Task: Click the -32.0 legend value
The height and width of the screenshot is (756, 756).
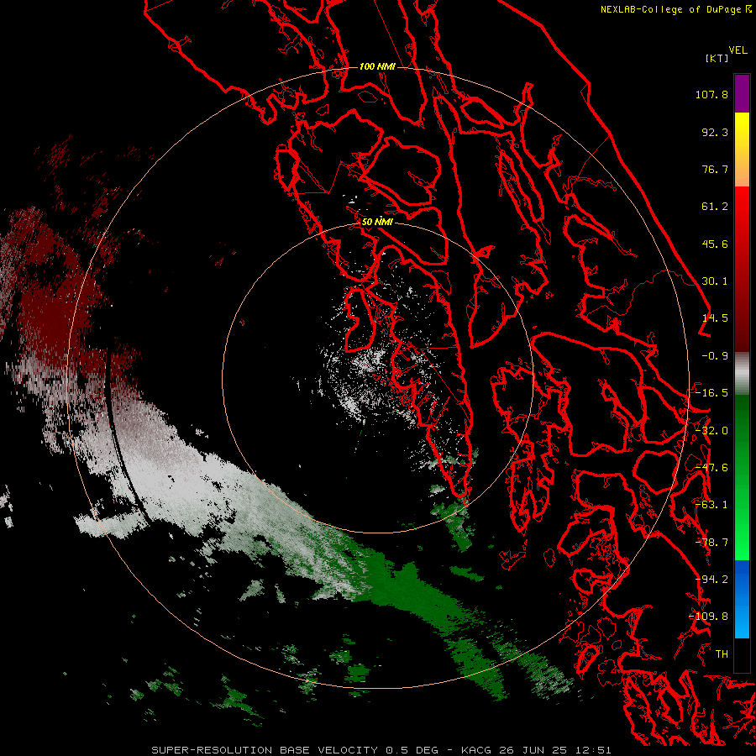Action: tap(711, 431)
